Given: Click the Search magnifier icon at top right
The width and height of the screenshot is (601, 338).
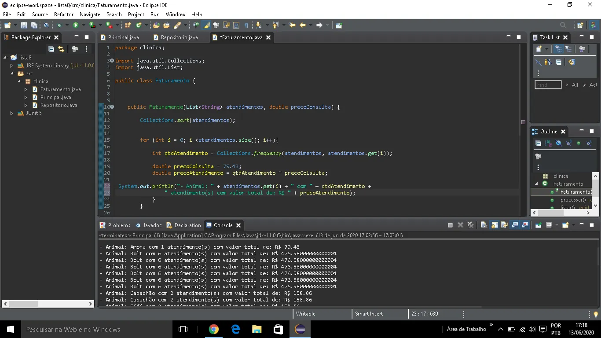Looking at the screenshot, I should pos(563,26).
